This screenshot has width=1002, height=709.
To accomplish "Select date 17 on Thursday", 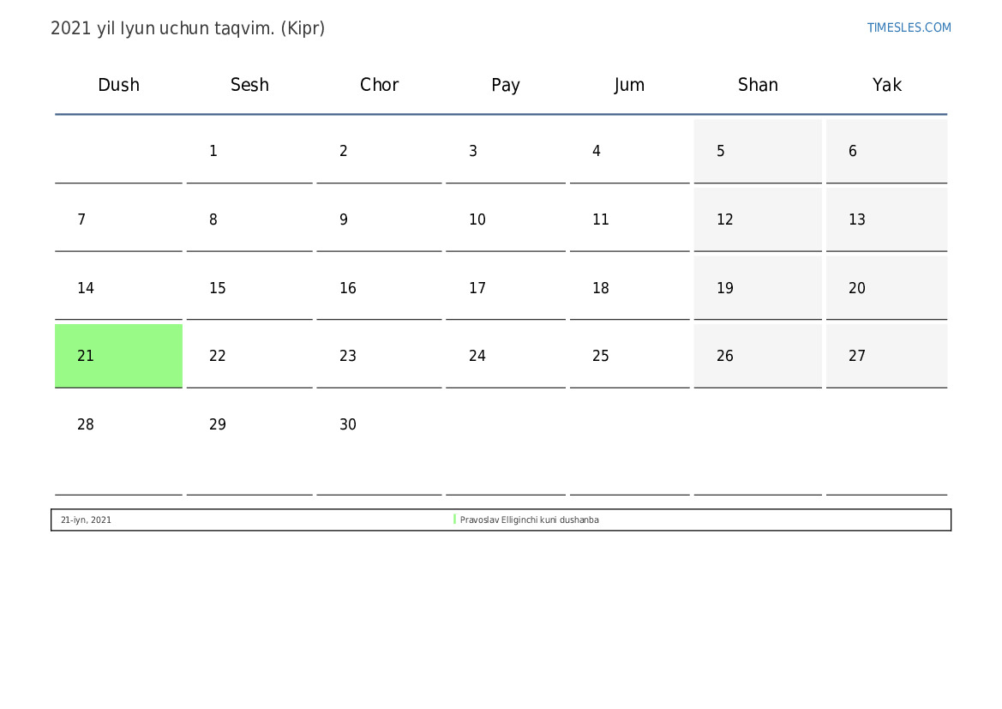I will click(505, 289).
